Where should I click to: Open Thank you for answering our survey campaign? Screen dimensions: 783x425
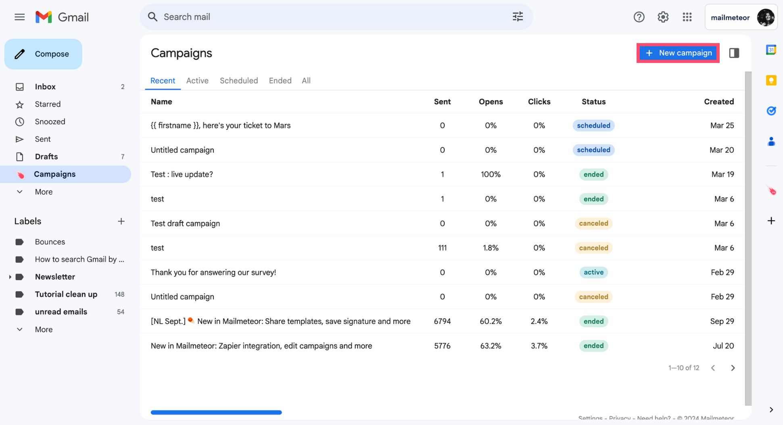click(442, 272)
